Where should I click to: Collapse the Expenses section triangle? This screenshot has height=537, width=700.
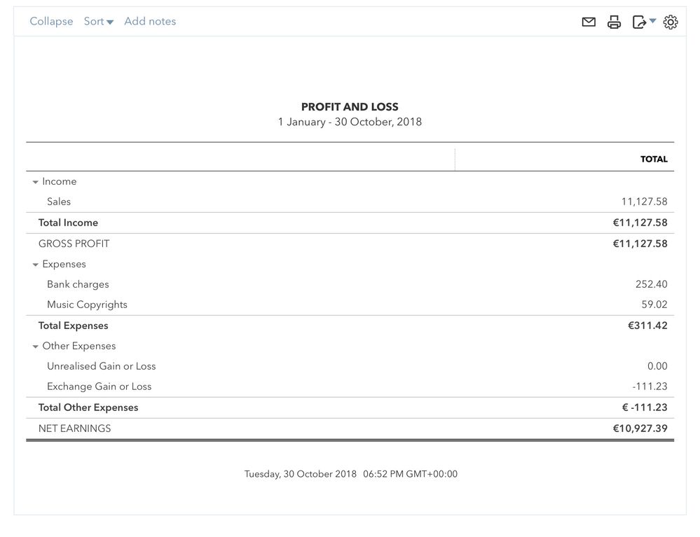click(x=35, y=265)
